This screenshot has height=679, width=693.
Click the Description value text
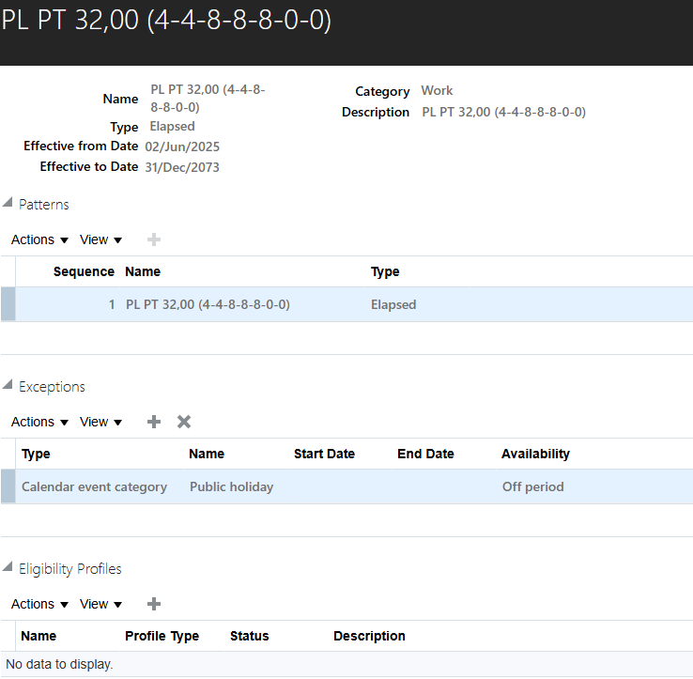click(504, 112)
